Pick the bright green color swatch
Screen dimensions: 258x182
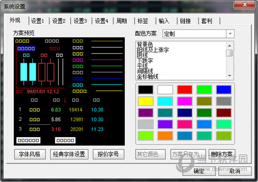click(204, 90)
